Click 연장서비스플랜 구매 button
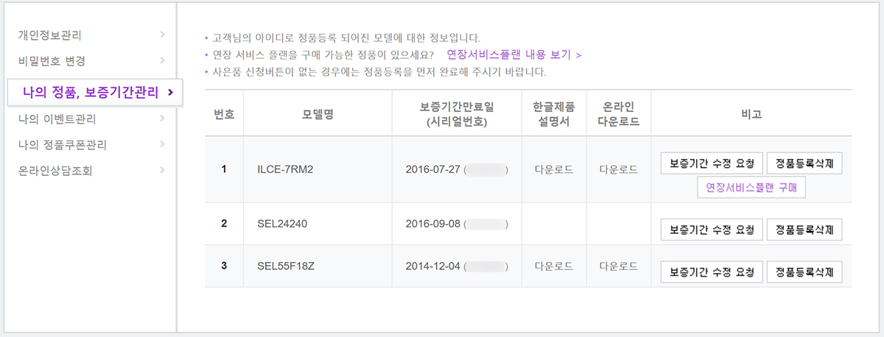 tap(751, 188)
